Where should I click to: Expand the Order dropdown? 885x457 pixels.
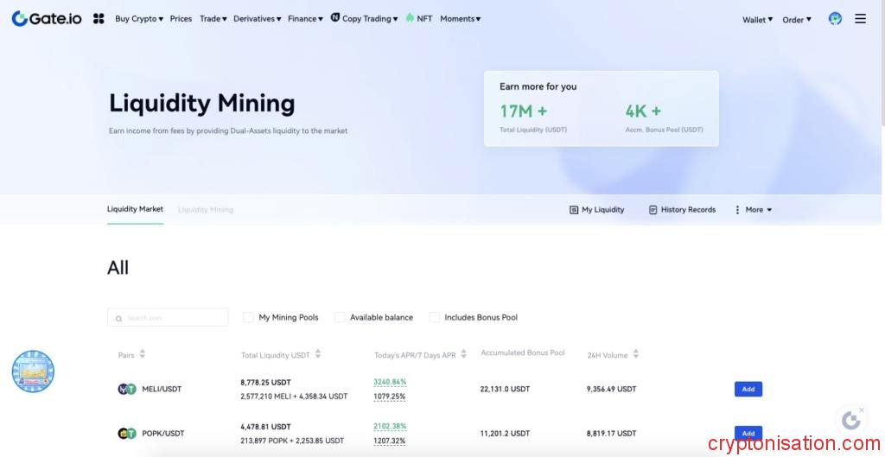(x=796, y=20)
